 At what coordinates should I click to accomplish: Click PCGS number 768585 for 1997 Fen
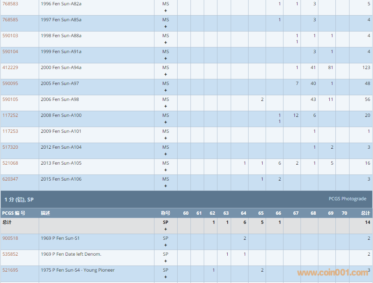click(x=10, y=20)
